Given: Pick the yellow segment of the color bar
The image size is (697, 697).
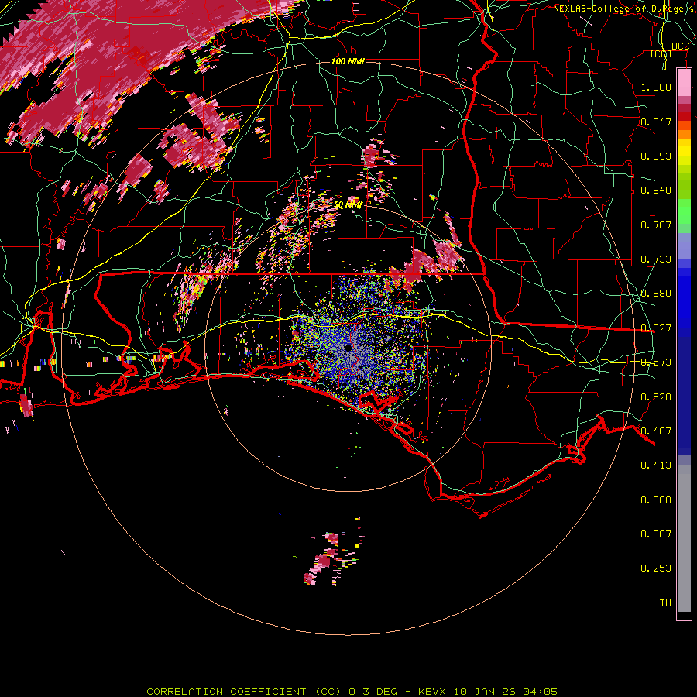Looking at the screenshot, I should (684, 152).
